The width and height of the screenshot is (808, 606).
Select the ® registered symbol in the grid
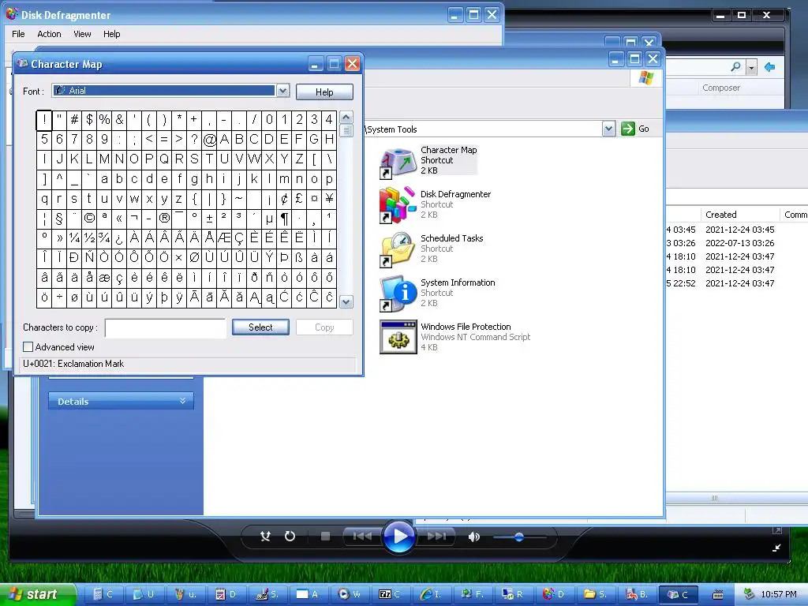point(164,219)
